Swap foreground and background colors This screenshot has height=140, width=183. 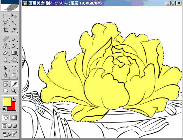(x=14, y=99)
